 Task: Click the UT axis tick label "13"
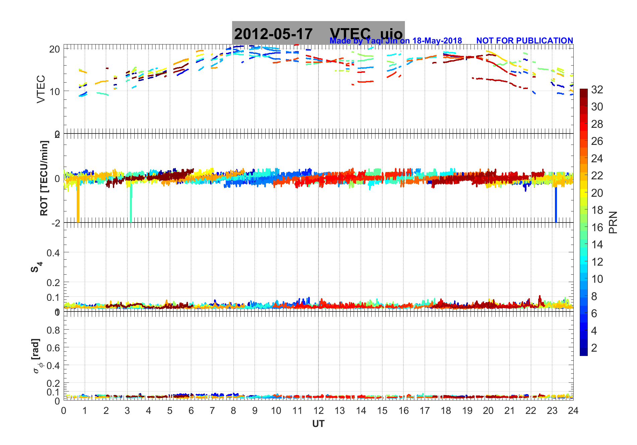click(x=340, y=411)
